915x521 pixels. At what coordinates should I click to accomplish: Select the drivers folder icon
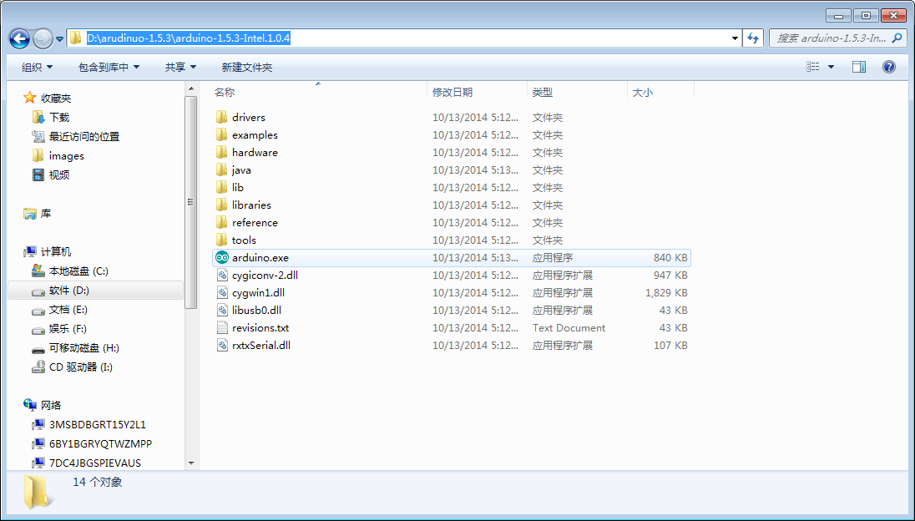tap(222, 117)
